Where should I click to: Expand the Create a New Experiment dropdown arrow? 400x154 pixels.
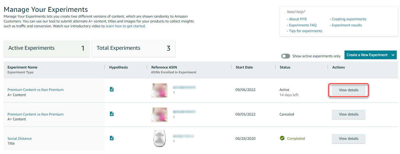393,55
